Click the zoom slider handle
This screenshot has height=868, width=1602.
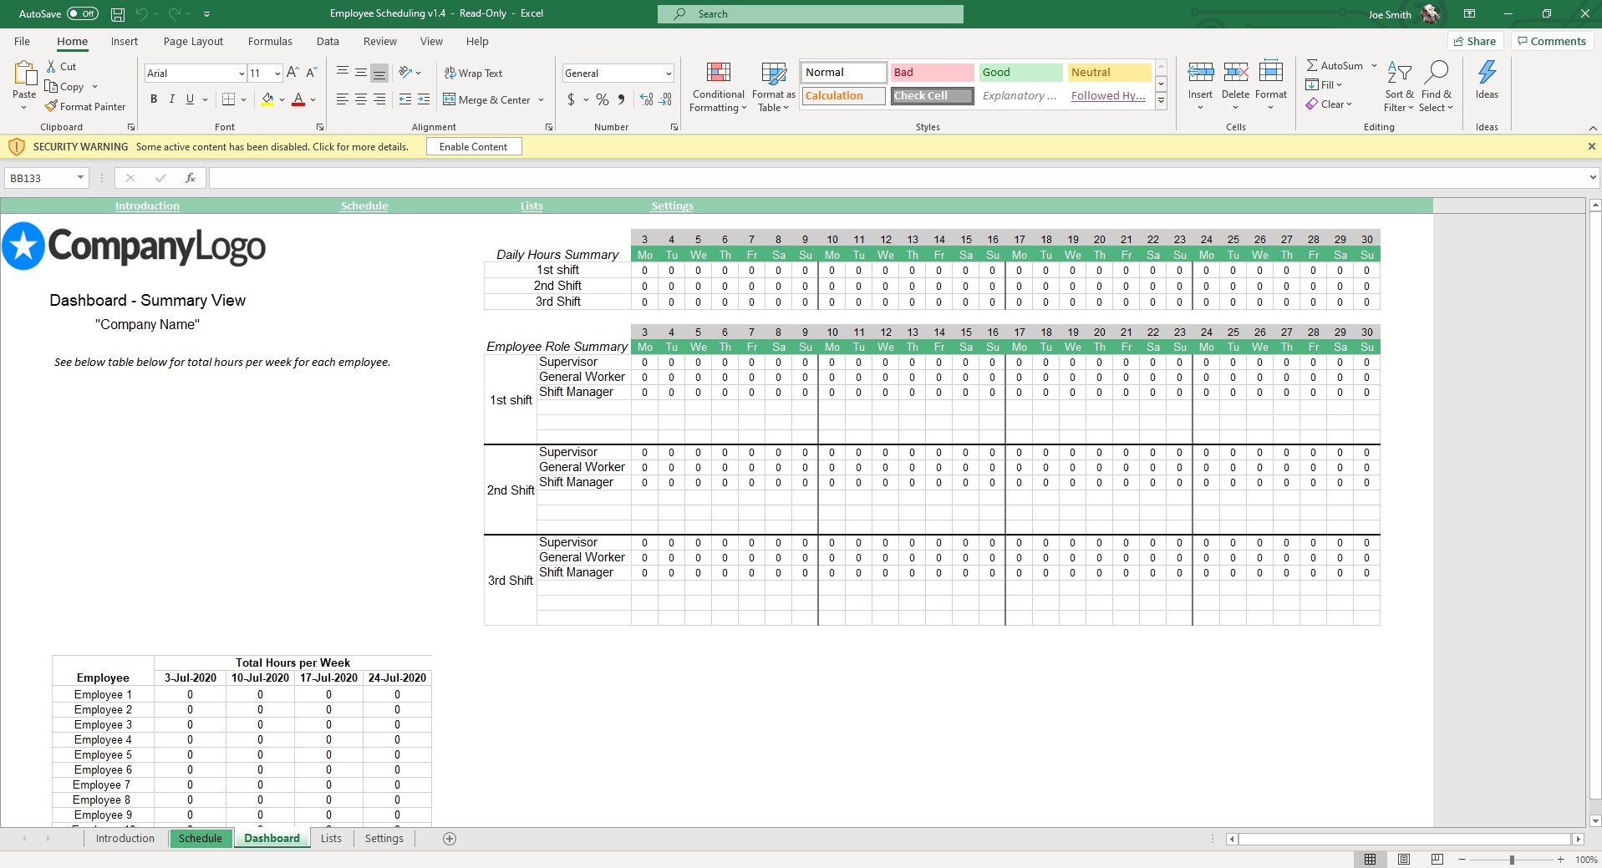click(x=1511, y=860)
